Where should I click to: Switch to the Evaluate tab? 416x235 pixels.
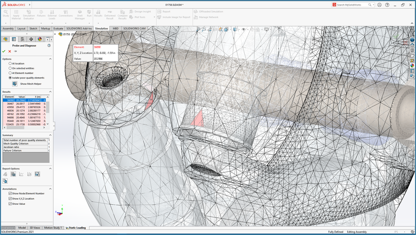(x=58, y=29)
